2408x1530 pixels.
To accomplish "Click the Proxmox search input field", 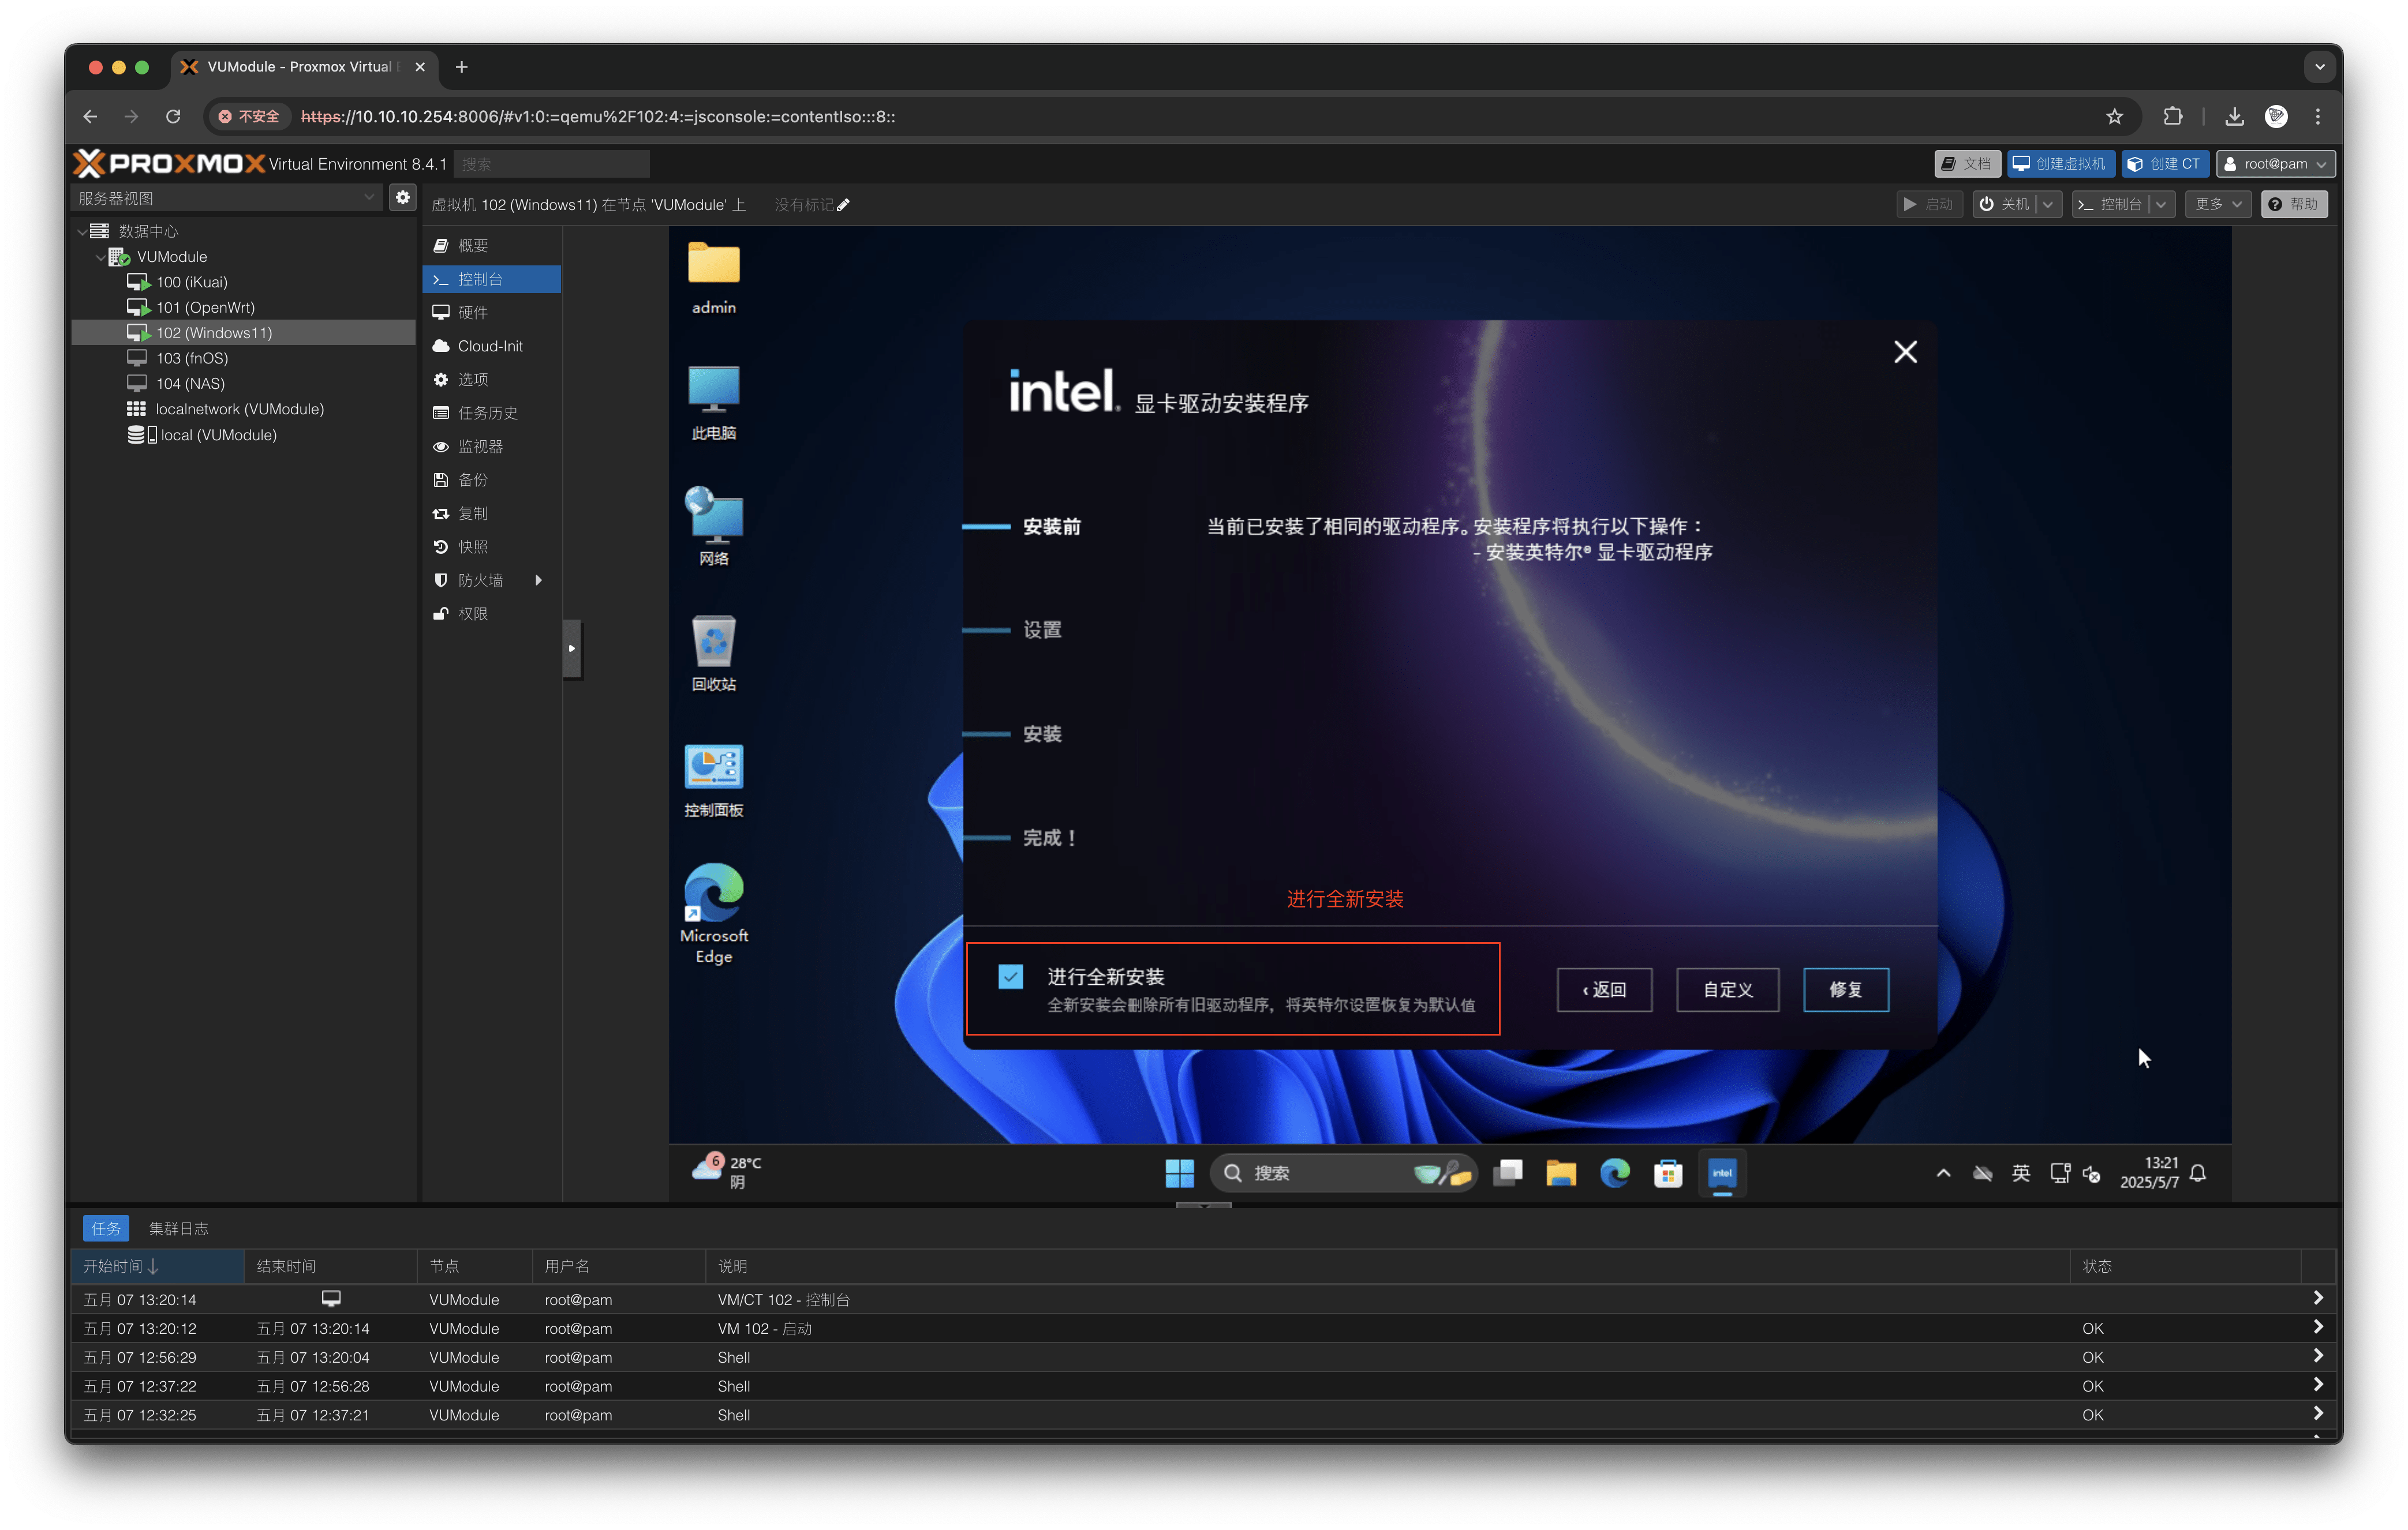I will tap(551, 164).
